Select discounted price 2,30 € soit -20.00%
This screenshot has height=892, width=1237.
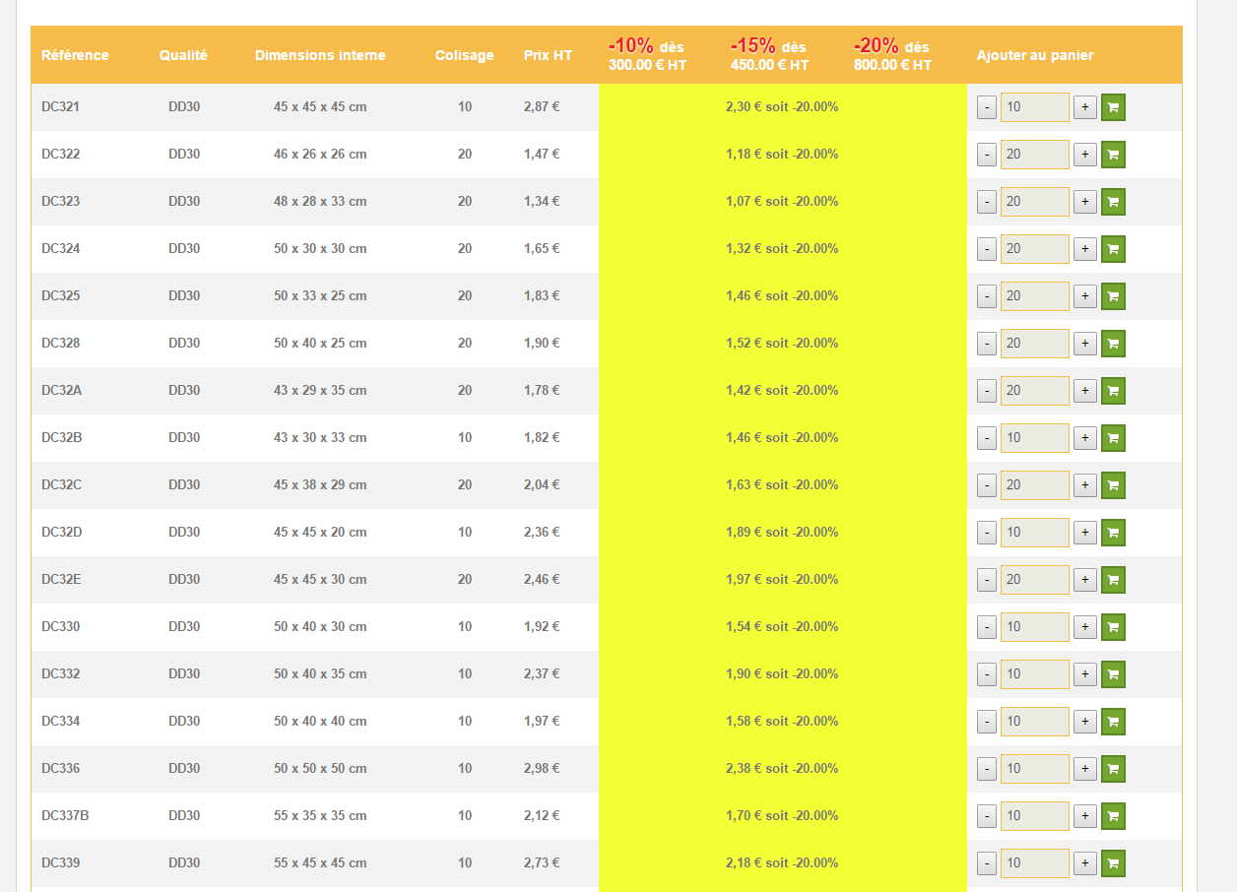pyautogui.click(x=782, y=107)
